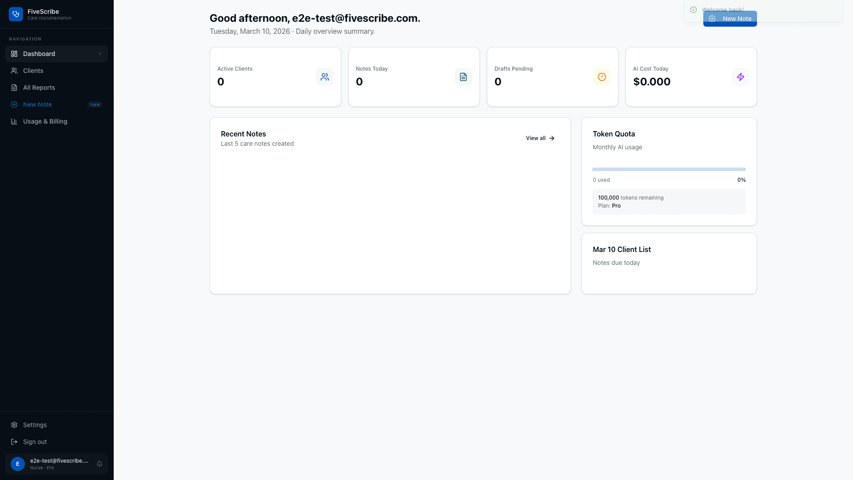Click the Drafts Pending alert icon
Image resolution: width=853 pixels, height=480 pixels.
click(x=602, y=77)
